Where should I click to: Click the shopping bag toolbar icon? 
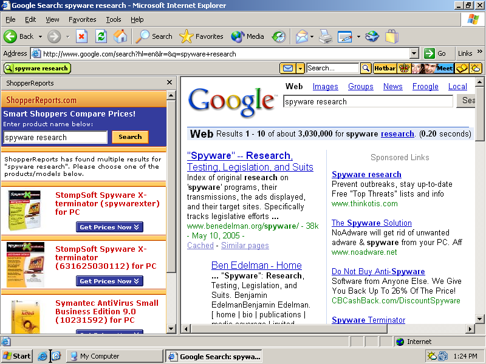pyautogui.click(x=392, y=36)
